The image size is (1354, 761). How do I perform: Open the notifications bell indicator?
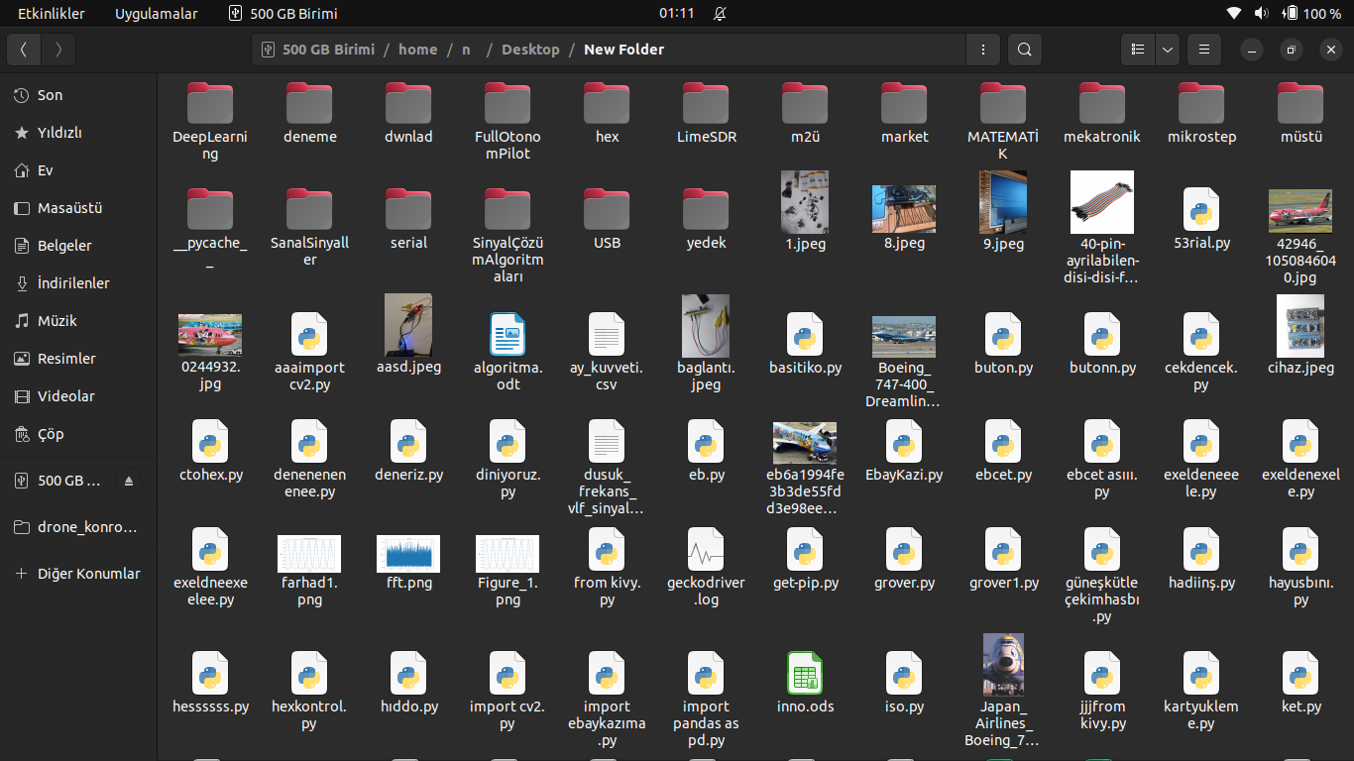(720, 14)
